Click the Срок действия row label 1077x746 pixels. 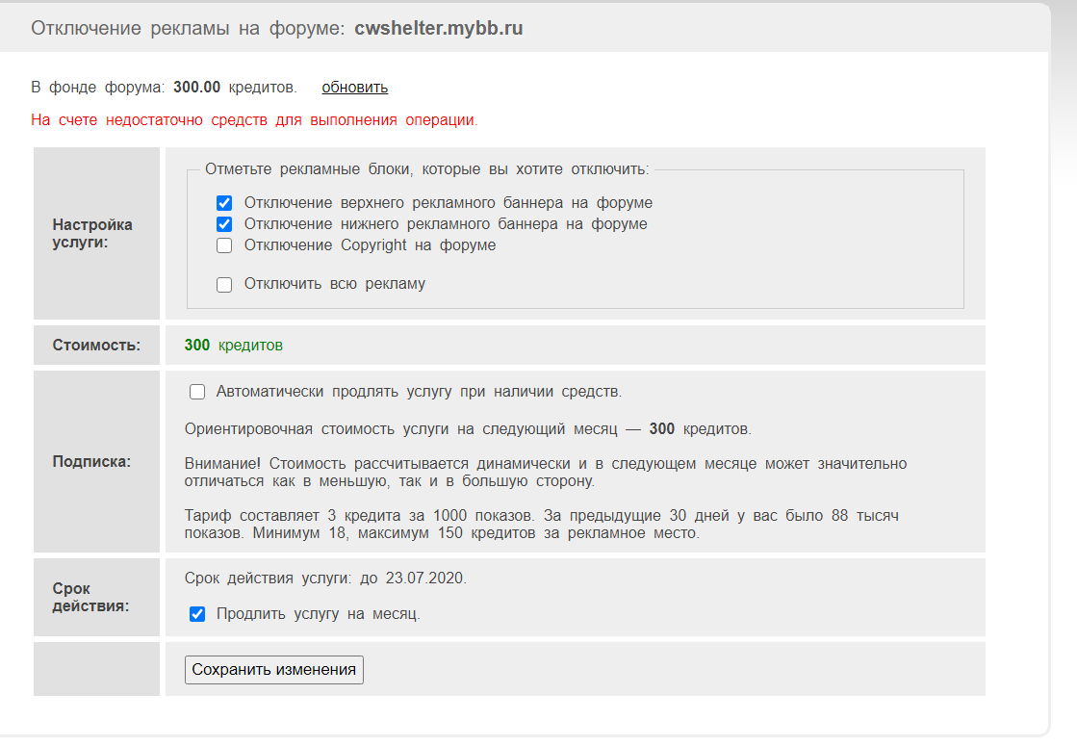90,598
